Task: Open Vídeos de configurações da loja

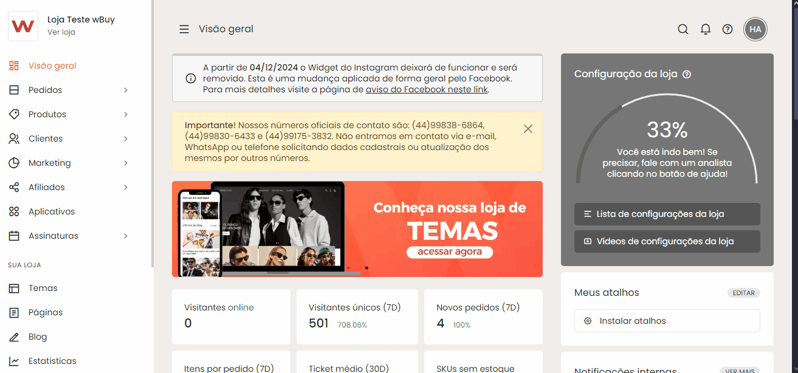Action: [x=667, y=241]
